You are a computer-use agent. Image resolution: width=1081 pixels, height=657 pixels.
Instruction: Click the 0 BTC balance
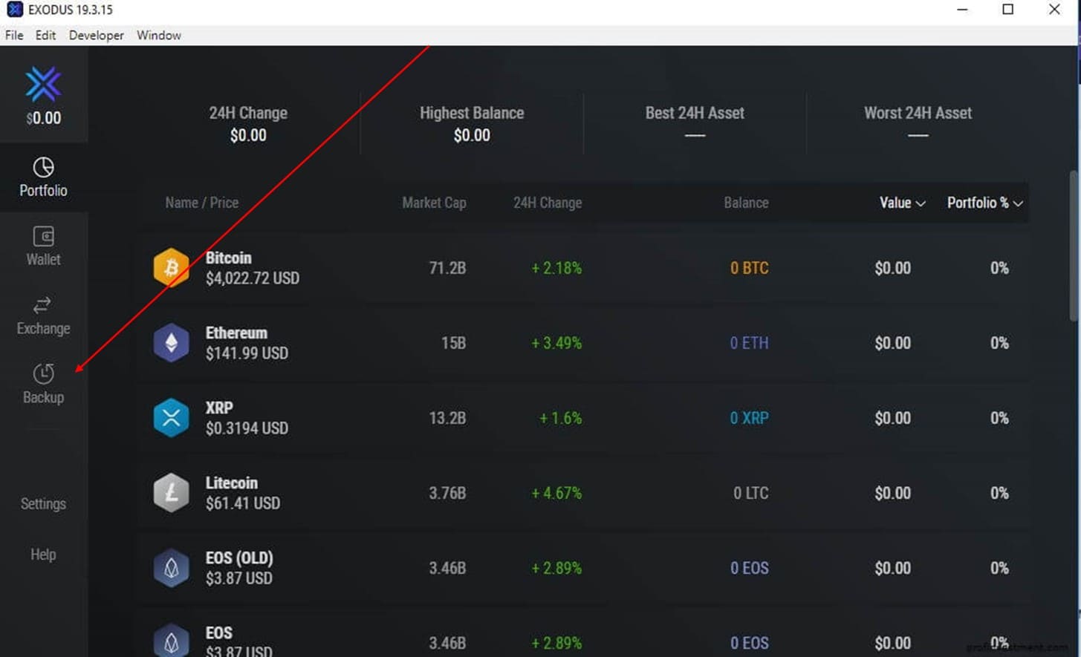pos(750,268)
